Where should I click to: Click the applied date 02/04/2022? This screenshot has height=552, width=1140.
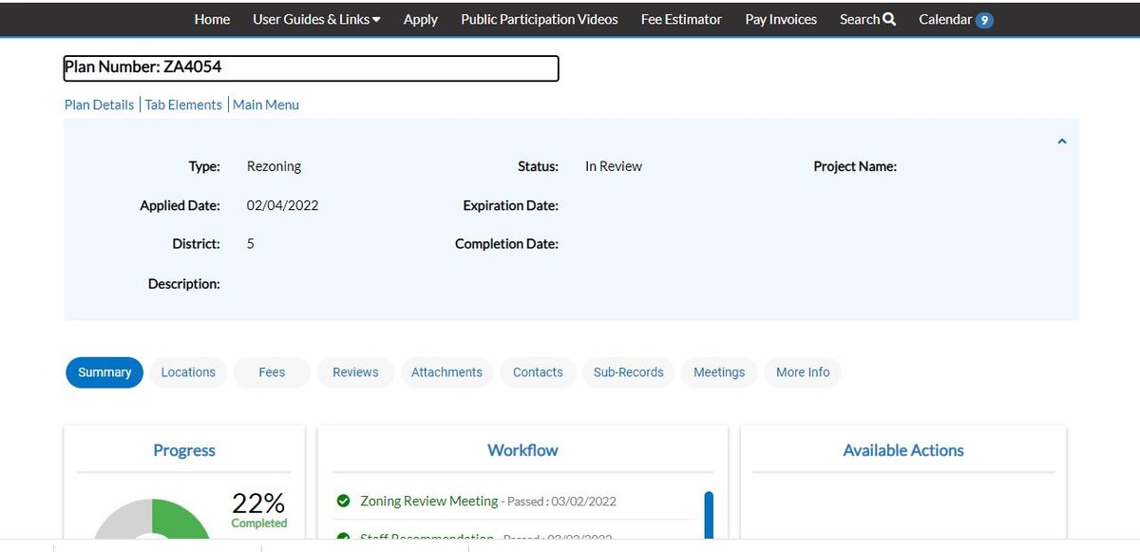pos(282,205)
